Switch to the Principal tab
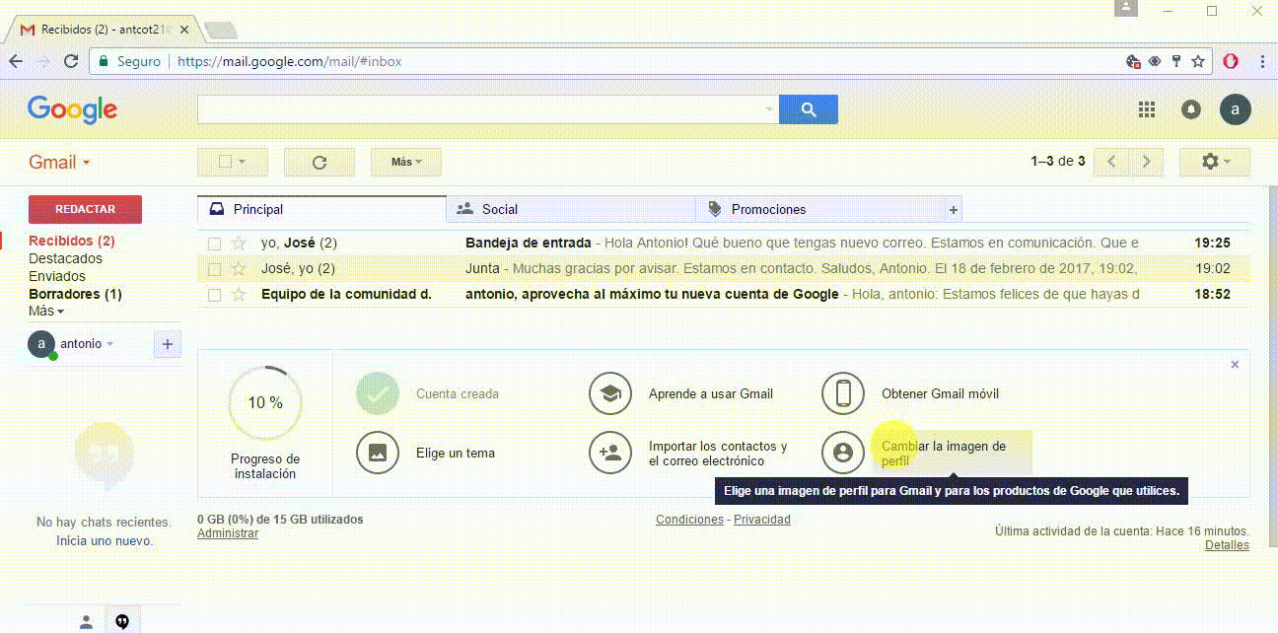This screenshot has width=1278, height=633. [321, 209]
